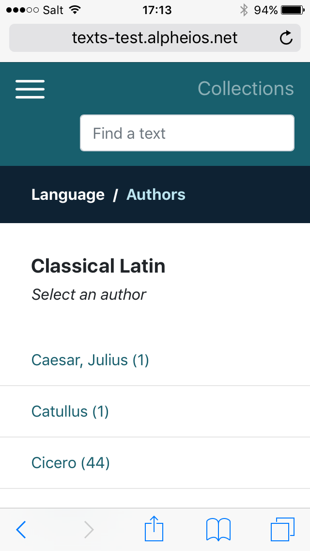Tap the Safari forward arrow
Image resolution: width=310 pixels, height=551 pixels.
pyautogui.click(x=89, y=530)
